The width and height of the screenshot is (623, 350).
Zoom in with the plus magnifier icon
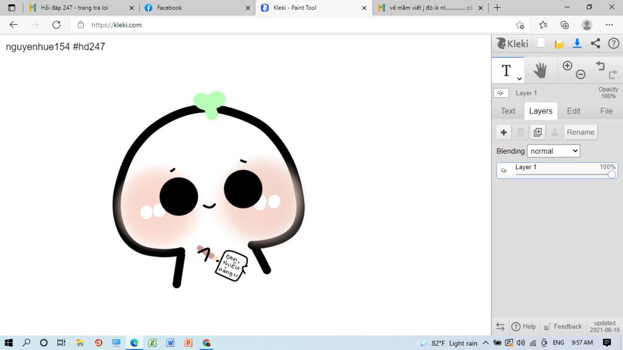point(568,66)
